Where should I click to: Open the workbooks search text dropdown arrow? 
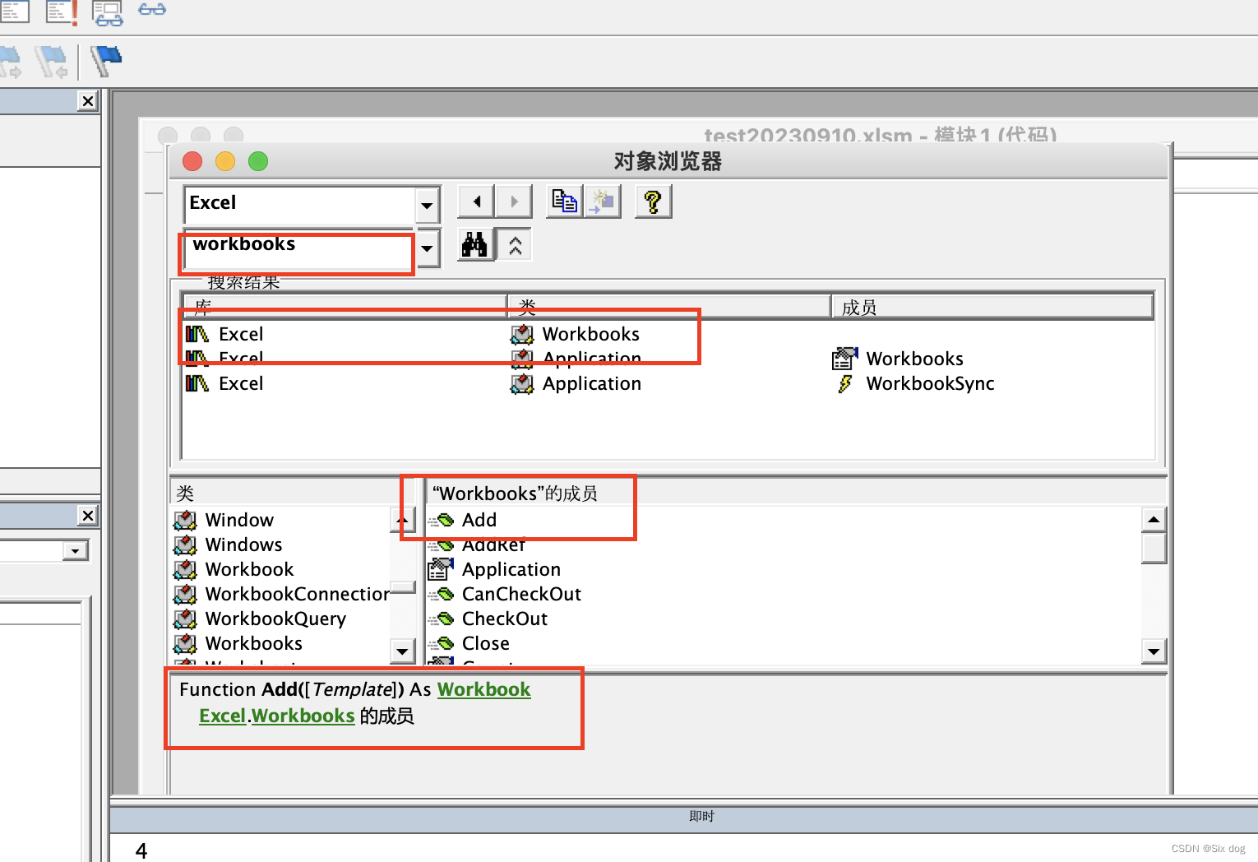(427, 248)
